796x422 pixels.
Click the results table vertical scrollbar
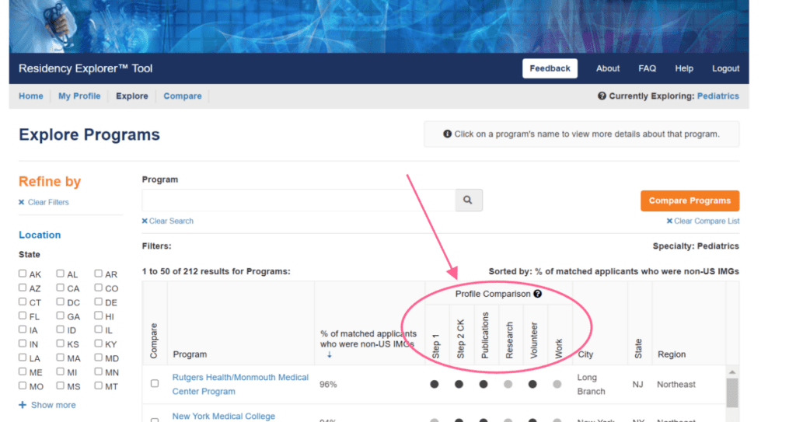tap(731, 392)
